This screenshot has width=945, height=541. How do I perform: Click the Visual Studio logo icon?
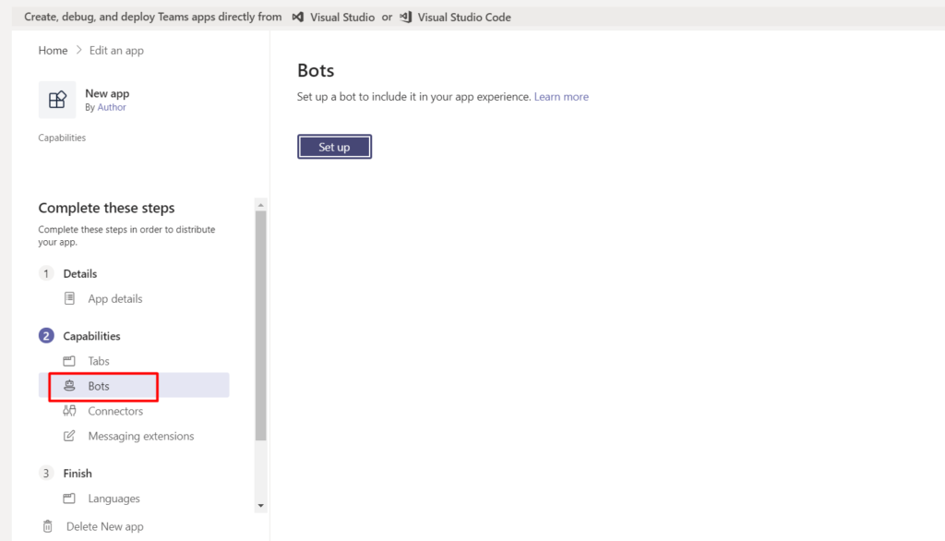click(297, 17)
